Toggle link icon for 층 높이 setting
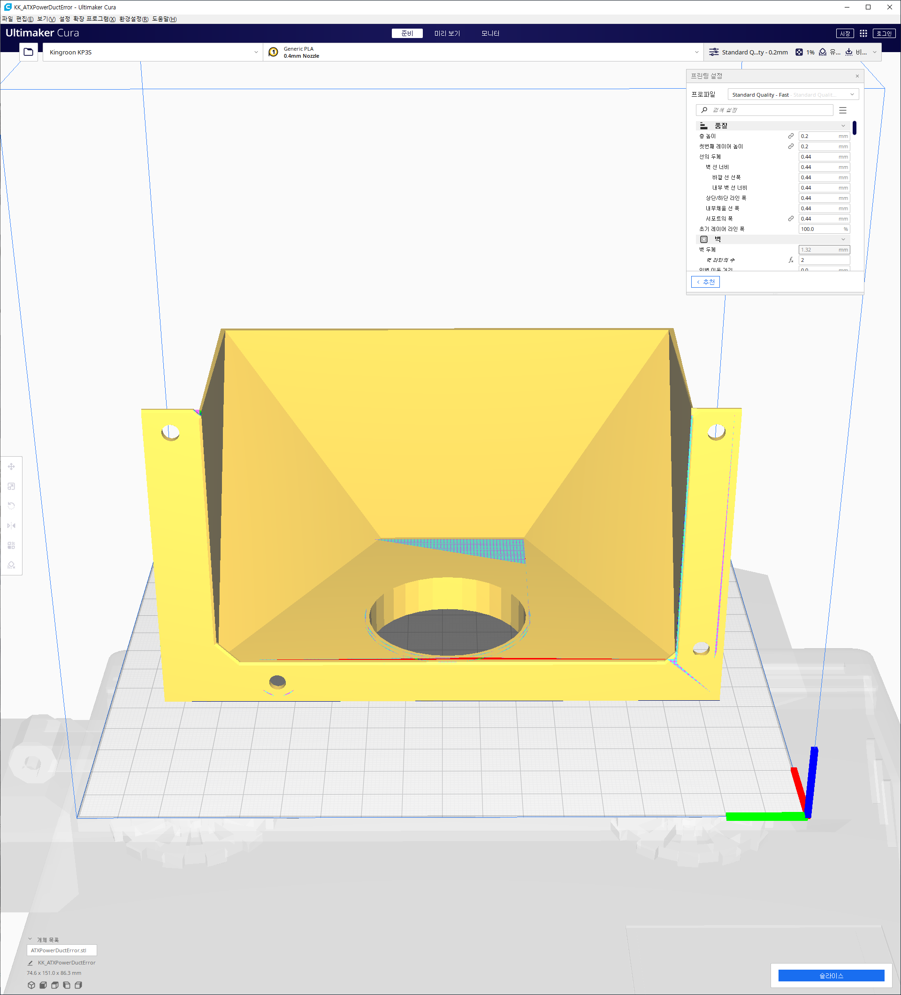 coord(790,136)
